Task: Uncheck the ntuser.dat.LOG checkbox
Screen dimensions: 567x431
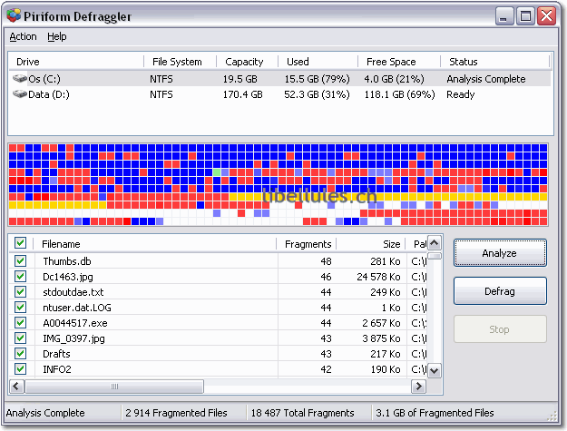Action: [20, 307]
